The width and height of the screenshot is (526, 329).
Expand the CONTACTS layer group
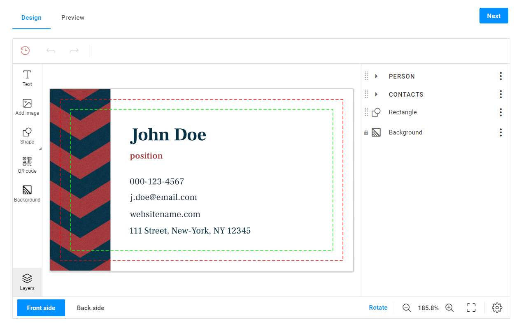tap(377, 94)
